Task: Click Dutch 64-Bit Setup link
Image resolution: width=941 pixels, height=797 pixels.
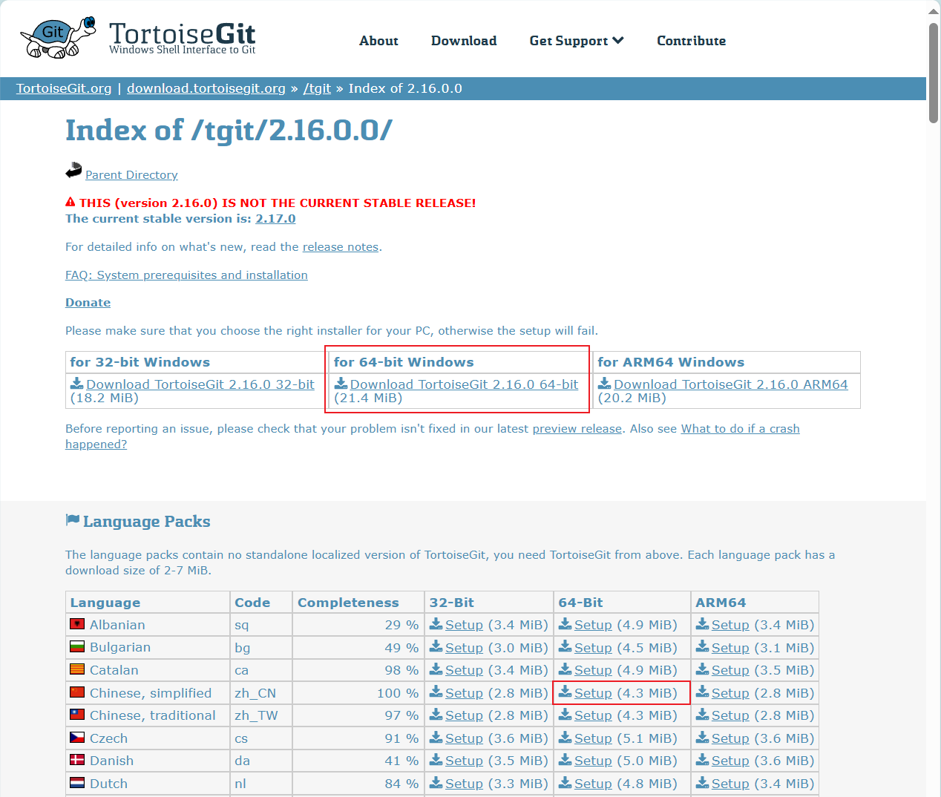Action: (x=593, y=784)
